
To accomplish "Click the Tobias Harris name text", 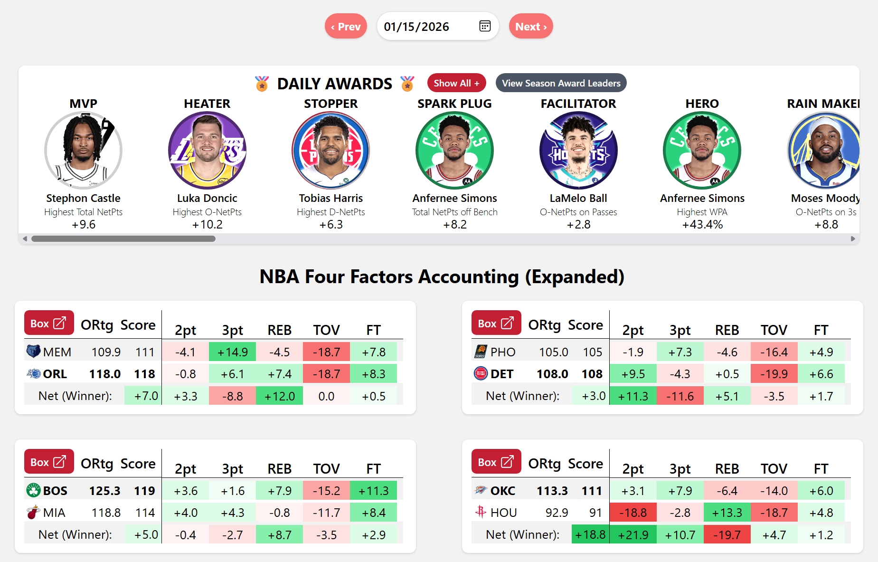I will [x=331, y=198].
